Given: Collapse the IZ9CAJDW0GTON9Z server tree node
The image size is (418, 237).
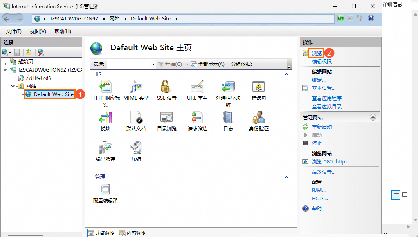Looking at the screenshot, I should click(5, 70).
